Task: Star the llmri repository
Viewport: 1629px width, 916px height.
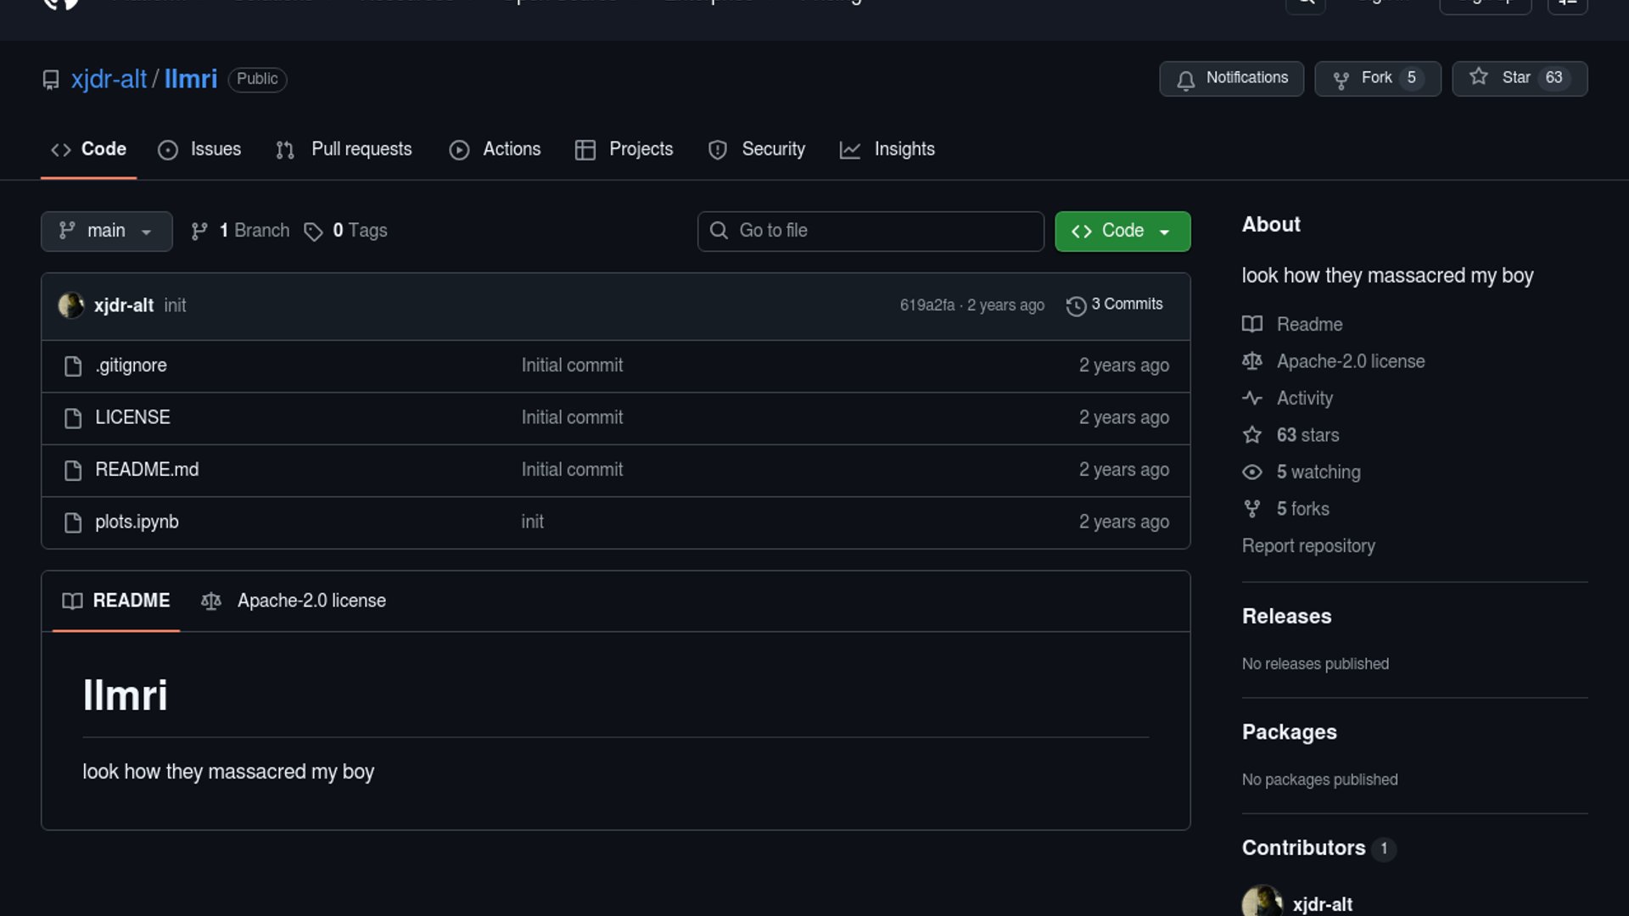Action: coord(1518,78)
